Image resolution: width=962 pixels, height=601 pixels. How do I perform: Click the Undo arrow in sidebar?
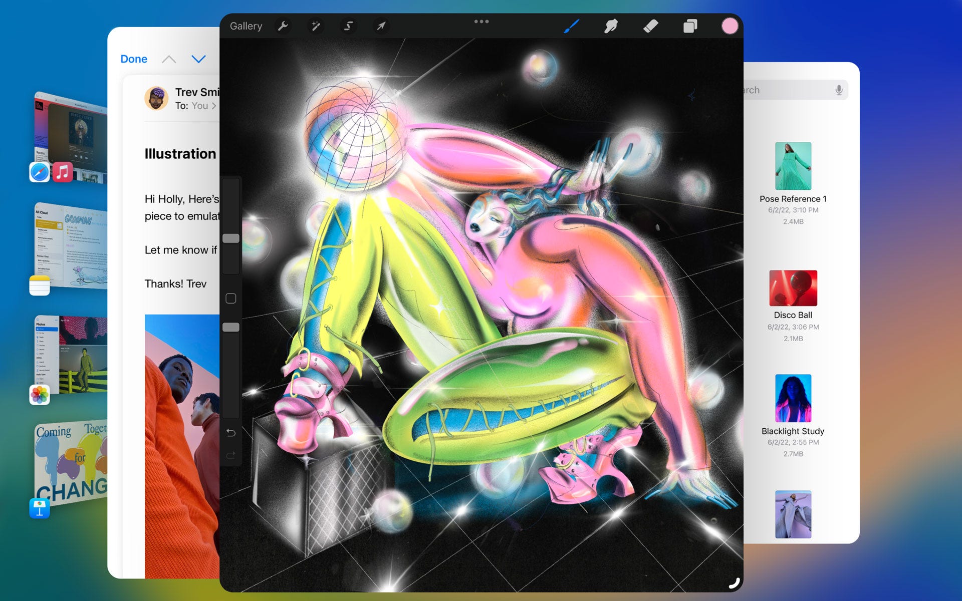click(231, 433)
